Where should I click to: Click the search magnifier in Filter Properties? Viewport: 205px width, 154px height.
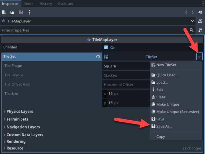191,30
